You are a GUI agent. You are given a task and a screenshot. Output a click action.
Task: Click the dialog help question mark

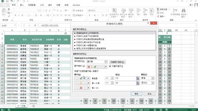[x=148, y=23]
